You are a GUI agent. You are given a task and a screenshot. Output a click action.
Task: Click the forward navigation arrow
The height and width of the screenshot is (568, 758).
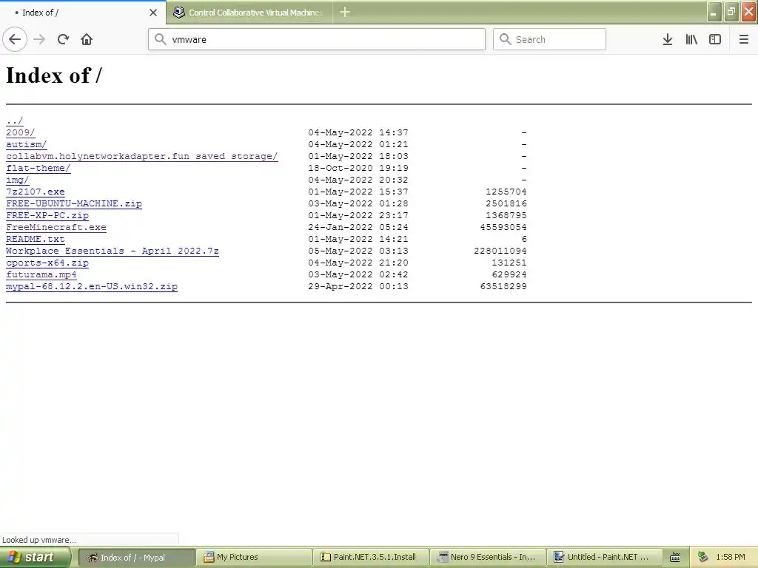(39, 39)
